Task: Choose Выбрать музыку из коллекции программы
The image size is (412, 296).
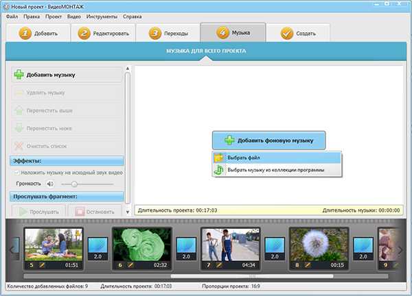Action: click(277, 170)
